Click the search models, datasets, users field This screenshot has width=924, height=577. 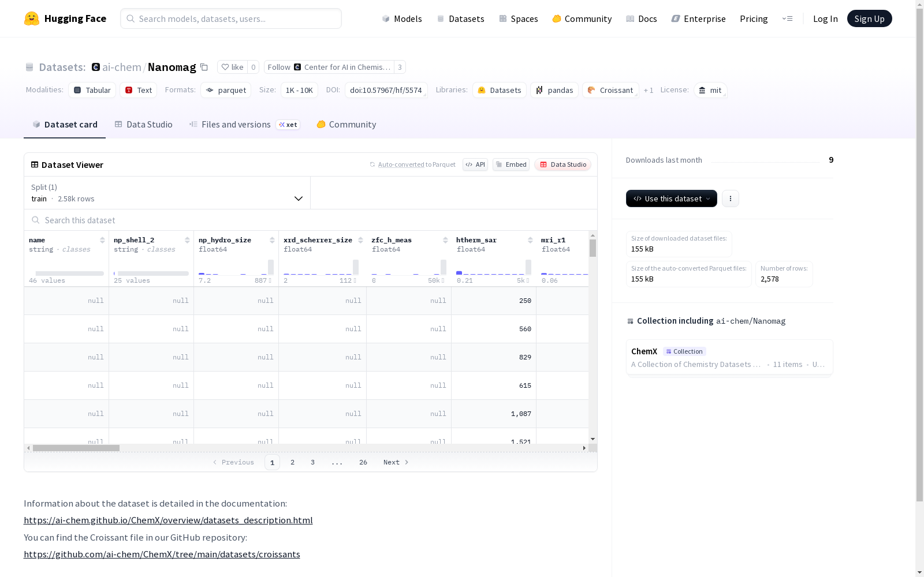click(231, 18)
